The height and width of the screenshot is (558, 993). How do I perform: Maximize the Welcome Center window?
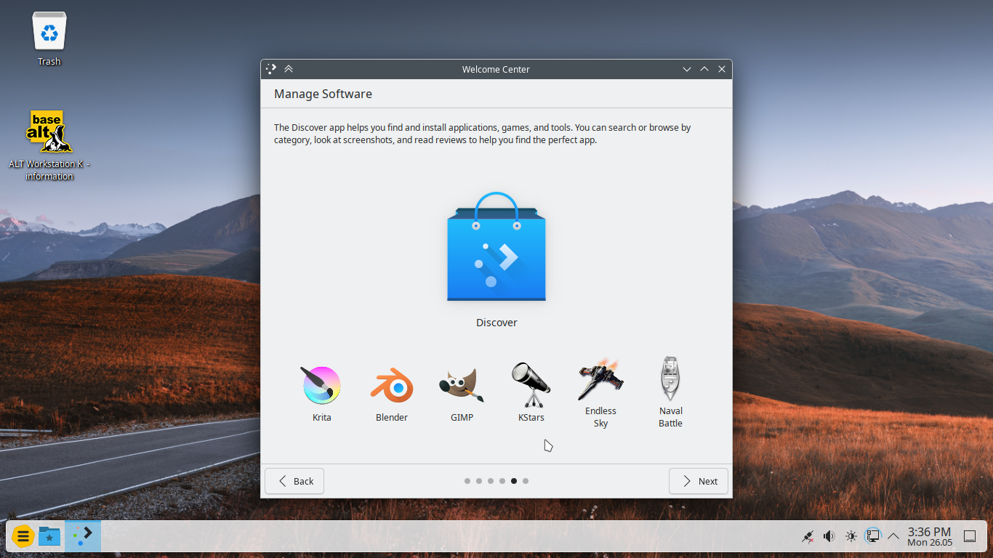coord(704,69)
